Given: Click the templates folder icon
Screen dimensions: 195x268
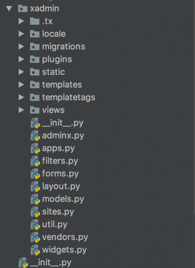Looking at the screenshot, I should (35, 85).
